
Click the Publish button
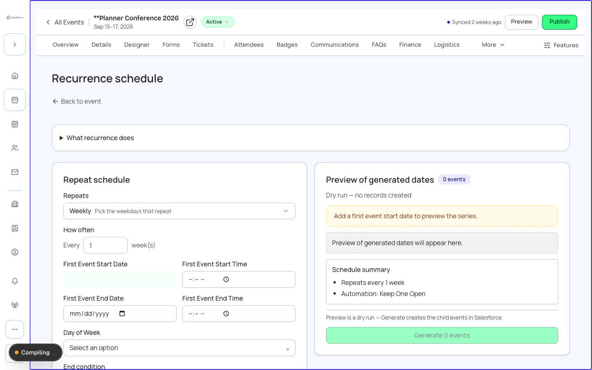pos(560,22)
